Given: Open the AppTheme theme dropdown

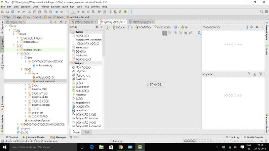Looking at the screenshot, I should point(144,27).
